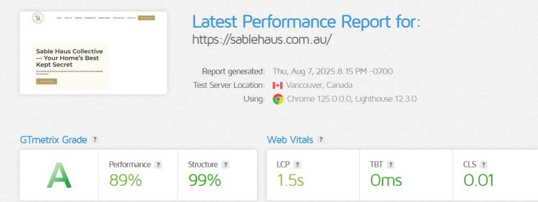The width and height of the screenshot is (538, 202).
Task: Open the sablehaus.com.au site screenshot thumbnail
Action: coord(93,53)
